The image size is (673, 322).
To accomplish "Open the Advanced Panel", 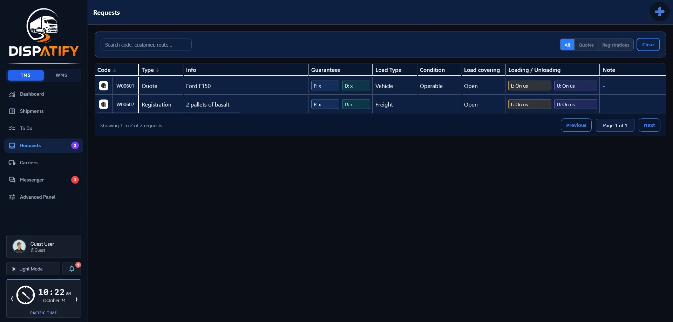I will [x=43, y=197].
